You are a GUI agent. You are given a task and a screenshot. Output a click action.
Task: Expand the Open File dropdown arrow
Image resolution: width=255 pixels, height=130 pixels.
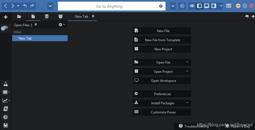pos(187,62)
